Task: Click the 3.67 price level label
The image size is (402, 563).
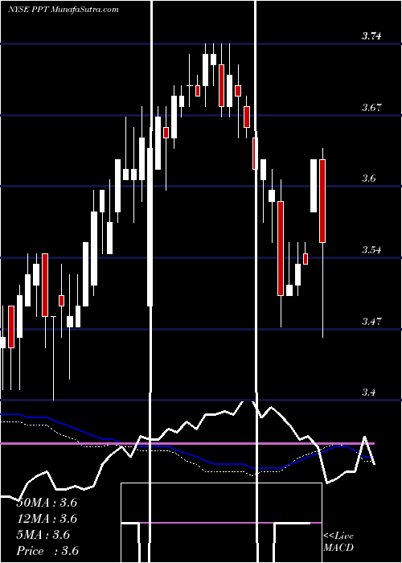Action: coord(371,107)
